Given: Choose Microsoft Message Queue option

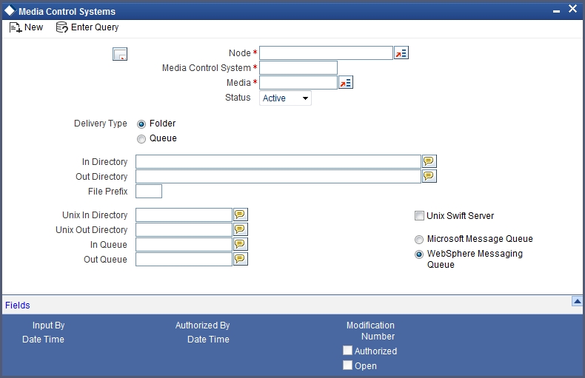Looking at the screenshot, I should click(419, 240).
